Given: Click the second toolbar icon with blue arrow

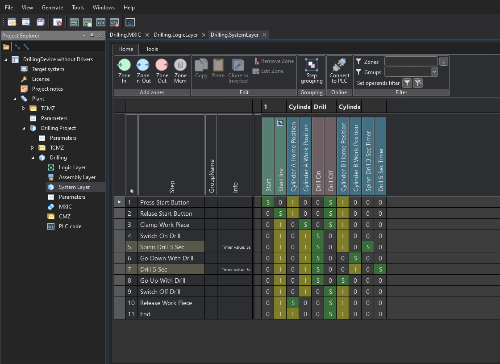Looking at the screenshot, I should [x=26, y=22].
